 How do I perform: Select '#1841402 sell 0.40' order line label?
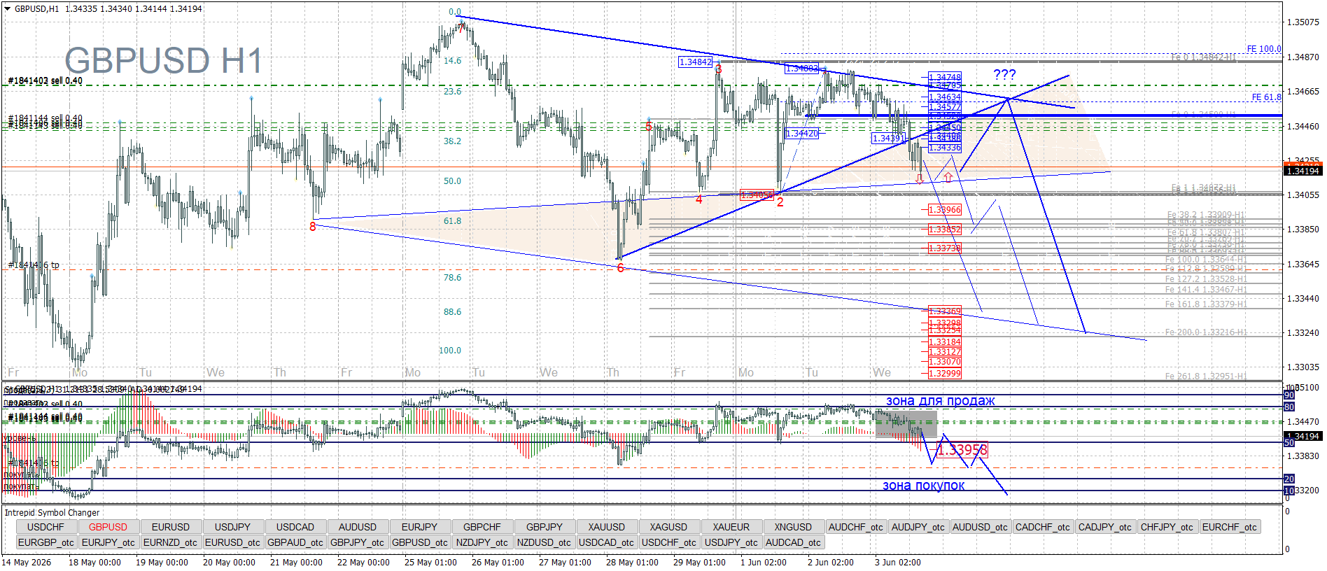pos(45,81)
